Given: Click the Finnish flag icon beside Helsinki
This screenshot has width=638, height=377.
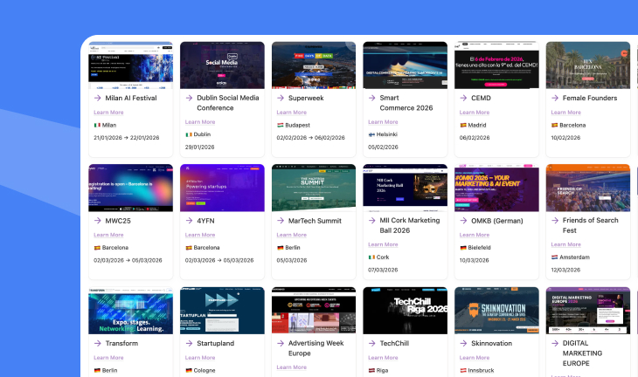Looking at the screenshot, I should point(371,134).
